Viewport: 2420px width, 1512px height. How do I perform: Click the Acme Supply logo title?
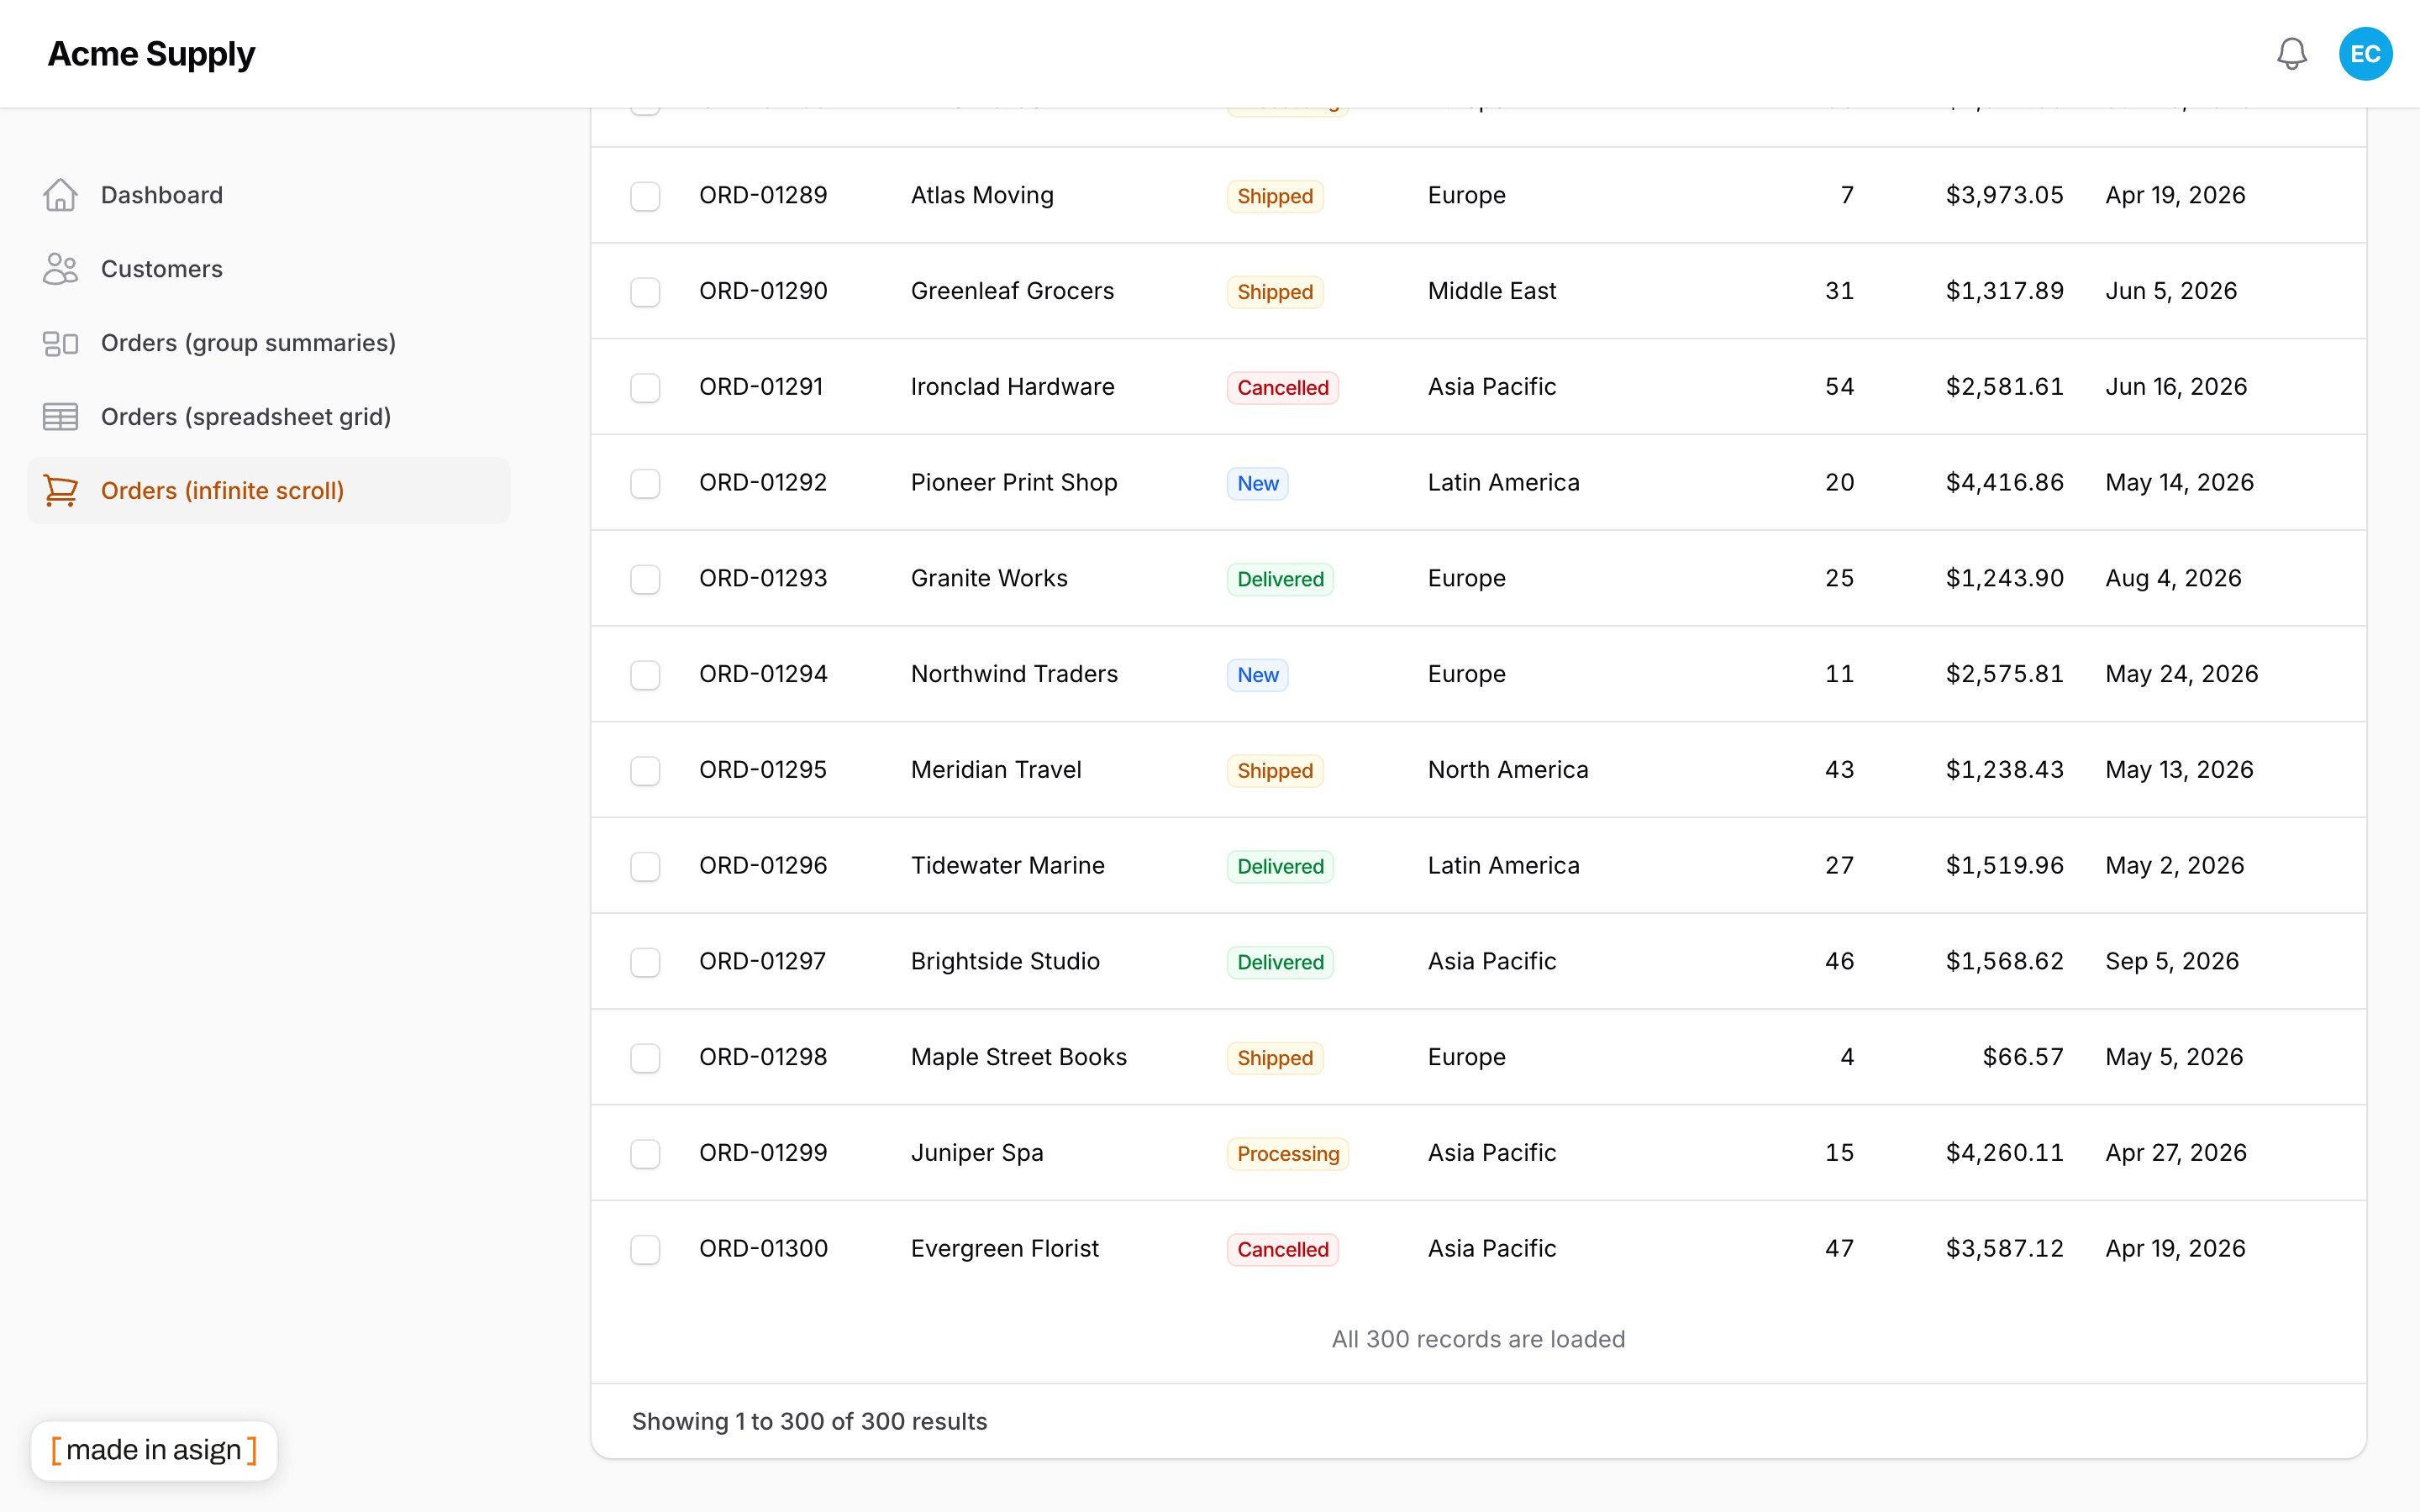[151, 54]
